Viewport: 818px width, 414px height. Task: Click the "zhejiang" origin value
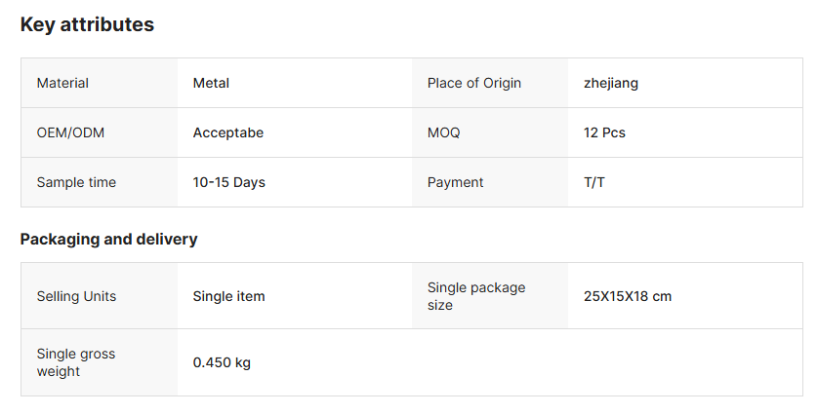tap(611, 83)
